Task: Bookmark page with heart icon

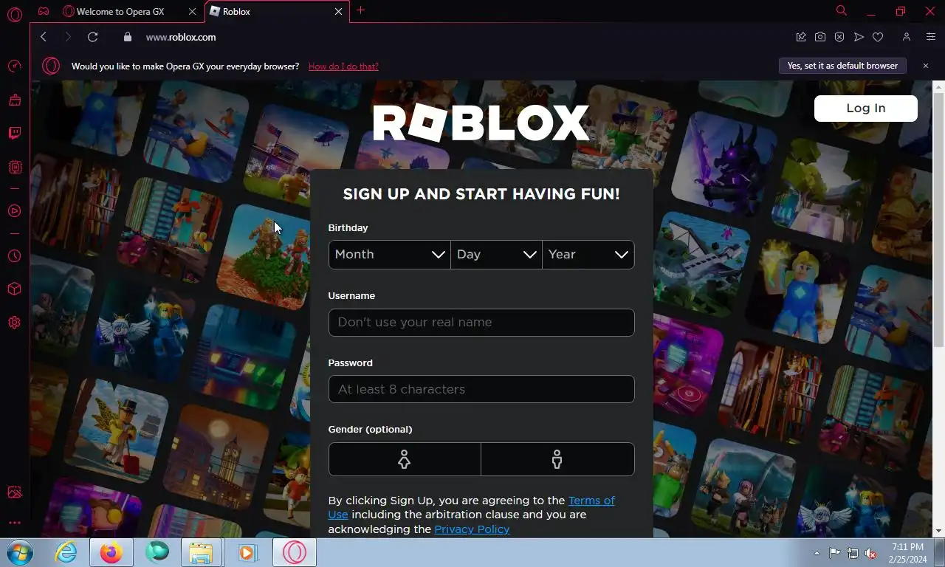Action: point(878,37)
